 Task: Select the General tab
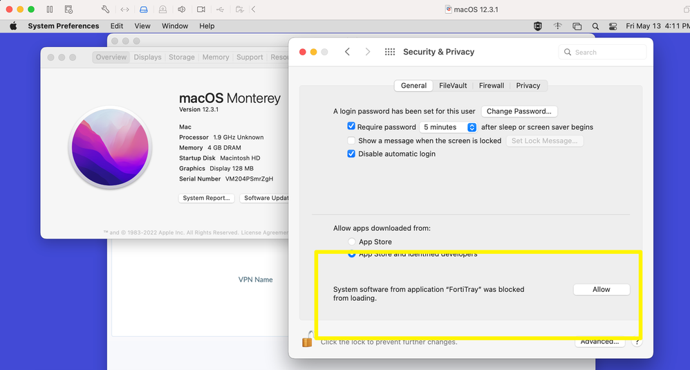413,85
